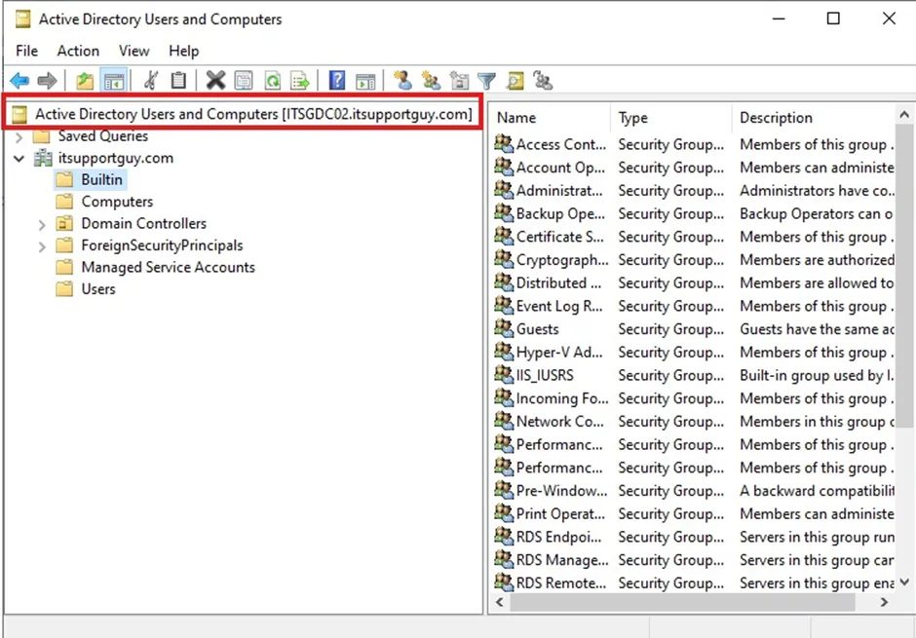Open the View menu
This screenshot has height=638, width=916.
click(134, 51)
